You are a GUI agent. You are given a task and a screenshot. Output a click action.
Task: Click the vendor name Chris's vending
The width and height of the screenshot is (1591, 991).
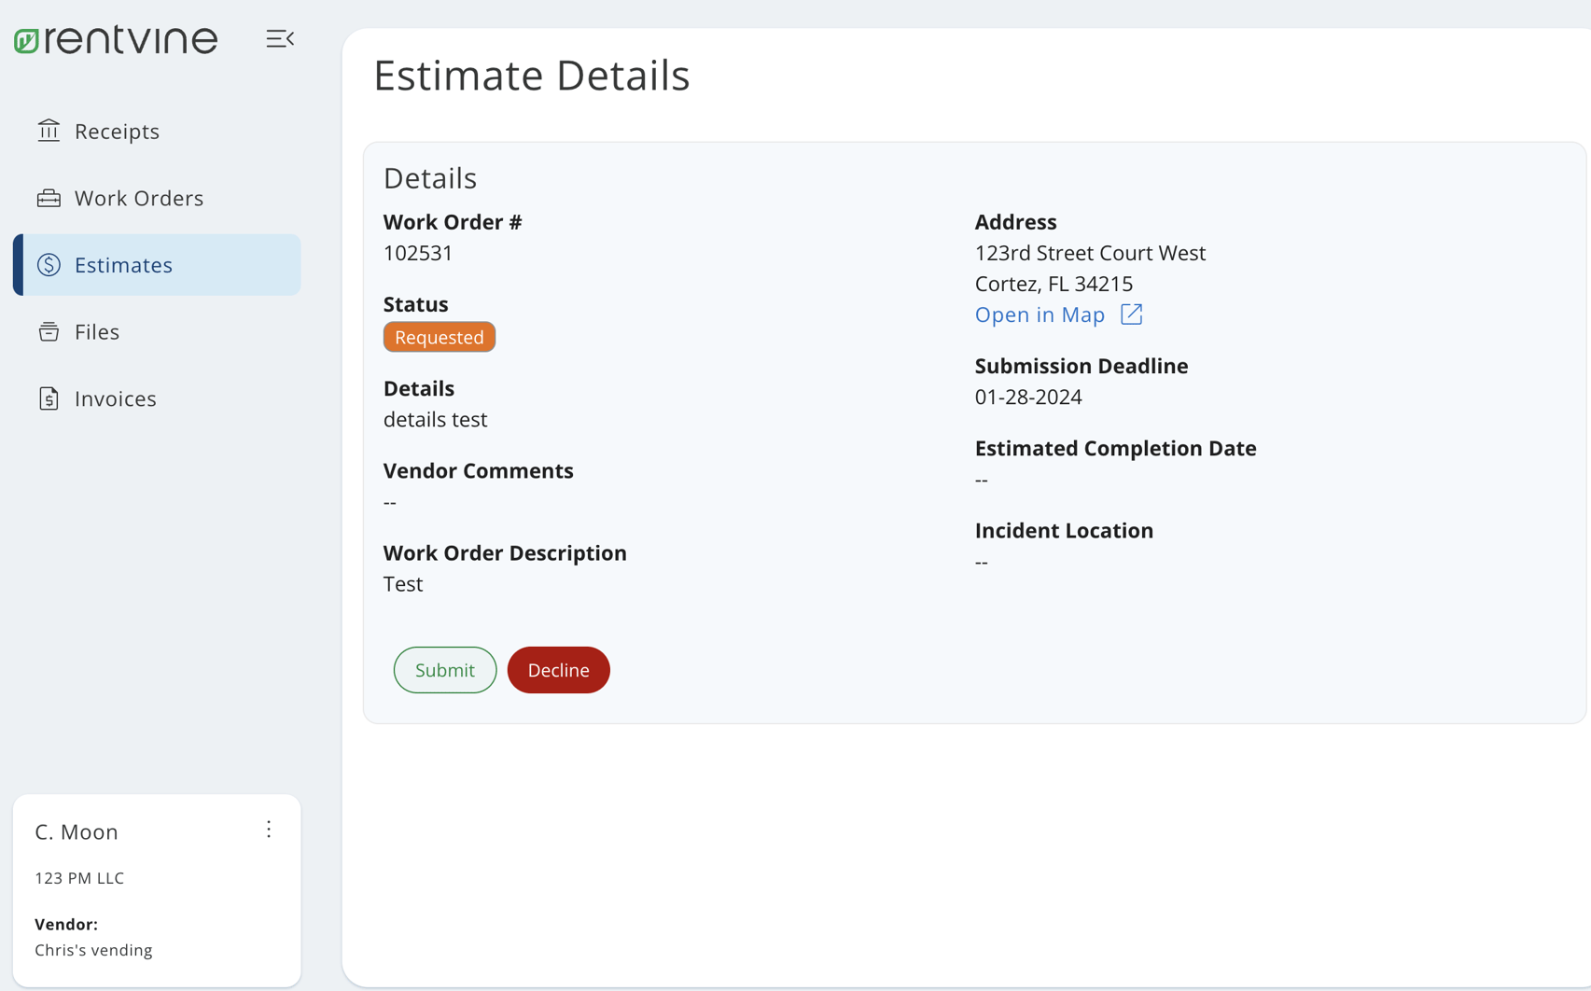coord(93,950)
